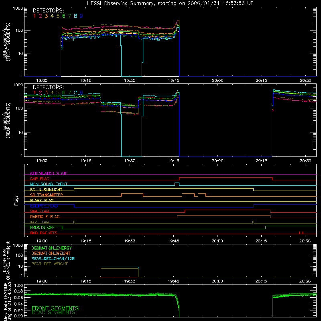Click the counts/s (REAR SEGMENTS) axis title
This screenshot has width=321, height=321.
6,120
